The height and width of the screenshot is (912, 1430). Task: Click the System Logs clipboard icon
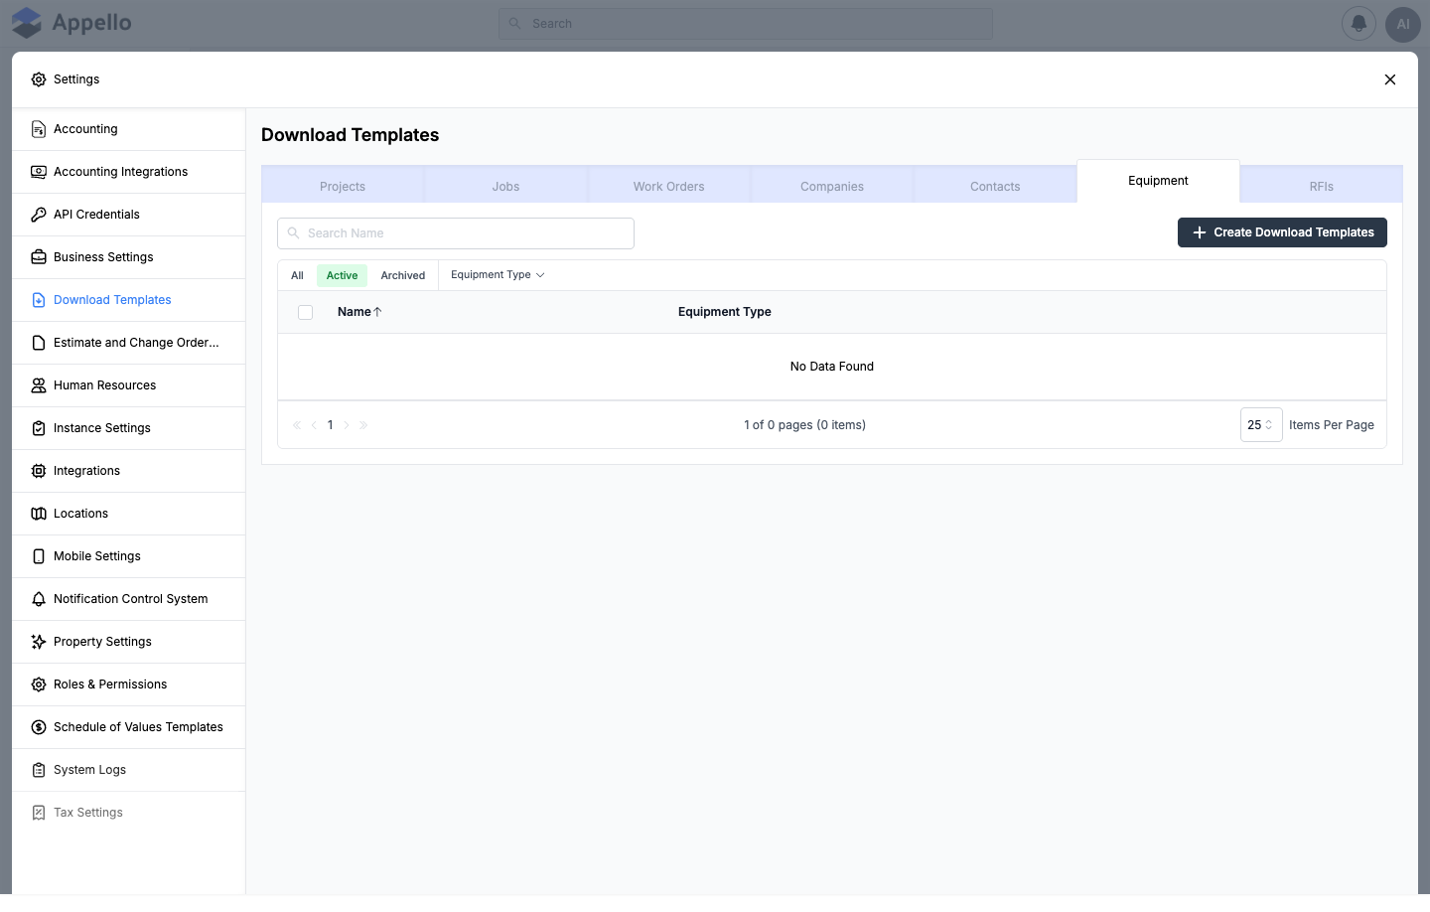39,770
